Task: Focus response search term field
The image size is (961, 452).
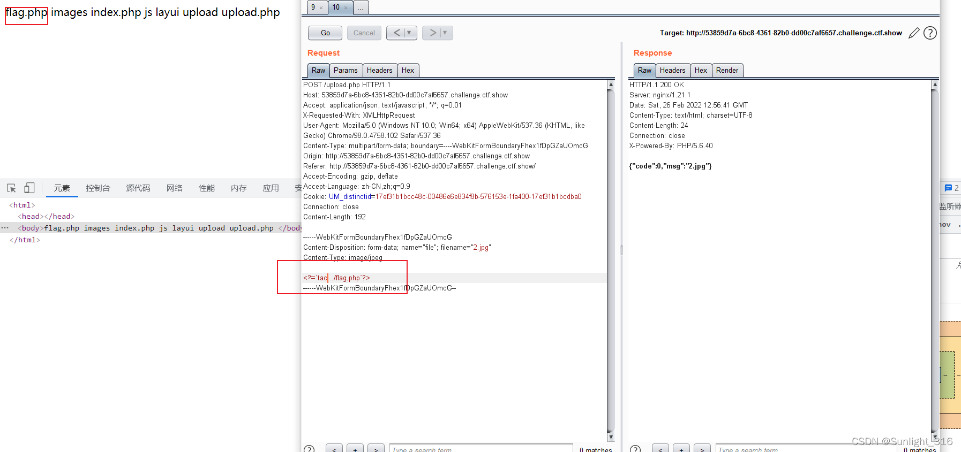Action: pyautogui.click(x=806, y=449)
